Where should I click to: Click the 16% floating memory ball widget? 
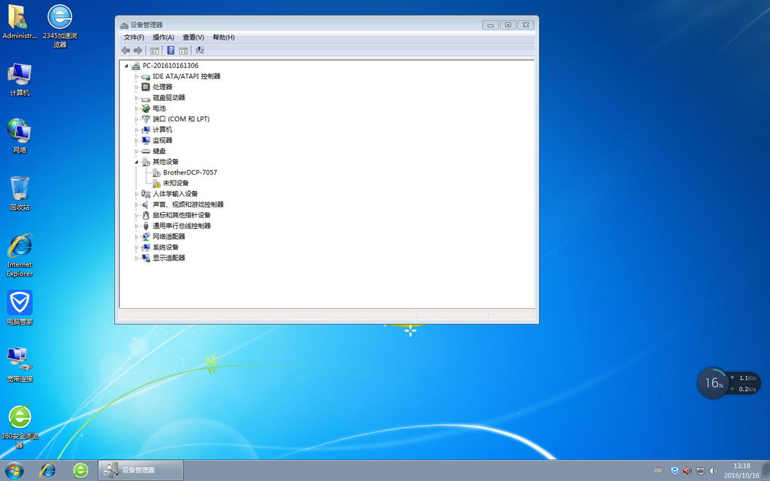click(713, 383)
